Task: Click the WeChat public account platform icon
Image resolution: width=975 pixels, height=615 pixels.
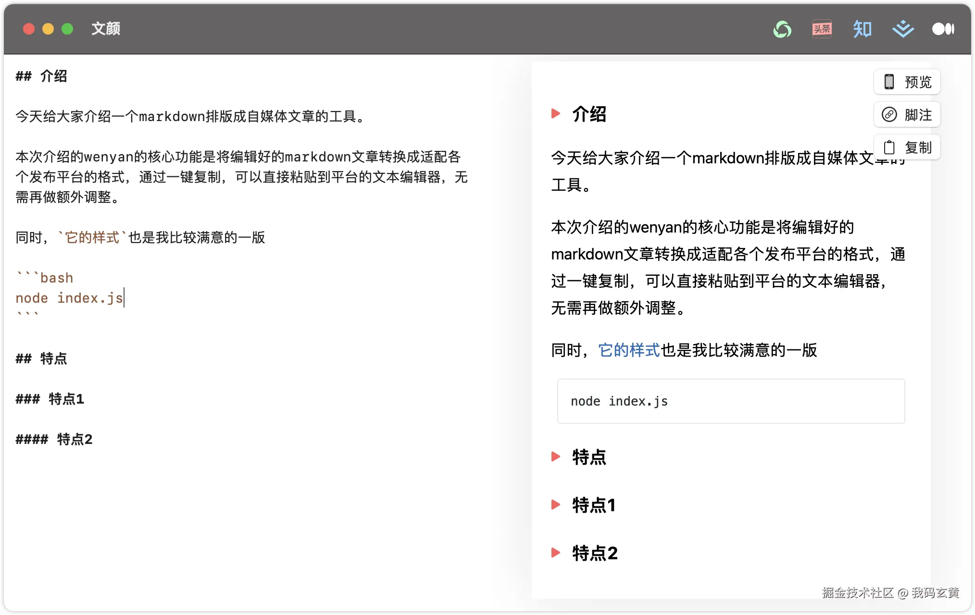Action: pos(782,29)
